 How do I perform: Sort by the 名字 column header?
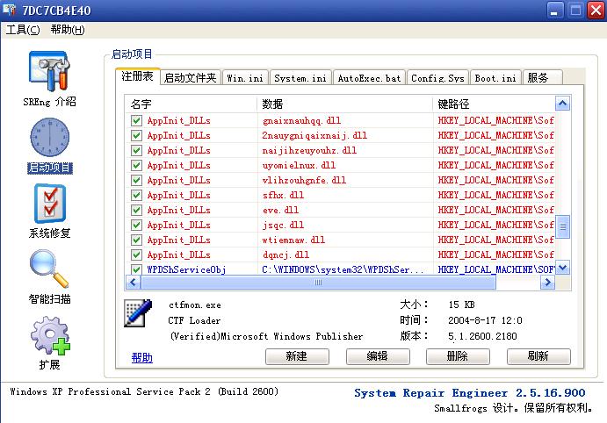tap(191, 104)
